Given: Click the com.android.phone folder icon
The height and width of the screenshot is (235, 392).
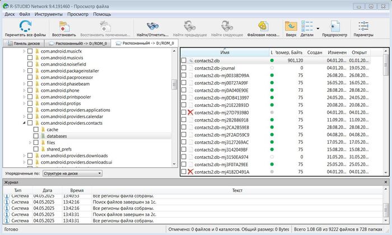Looking at the screenshot, I should 37,91.
